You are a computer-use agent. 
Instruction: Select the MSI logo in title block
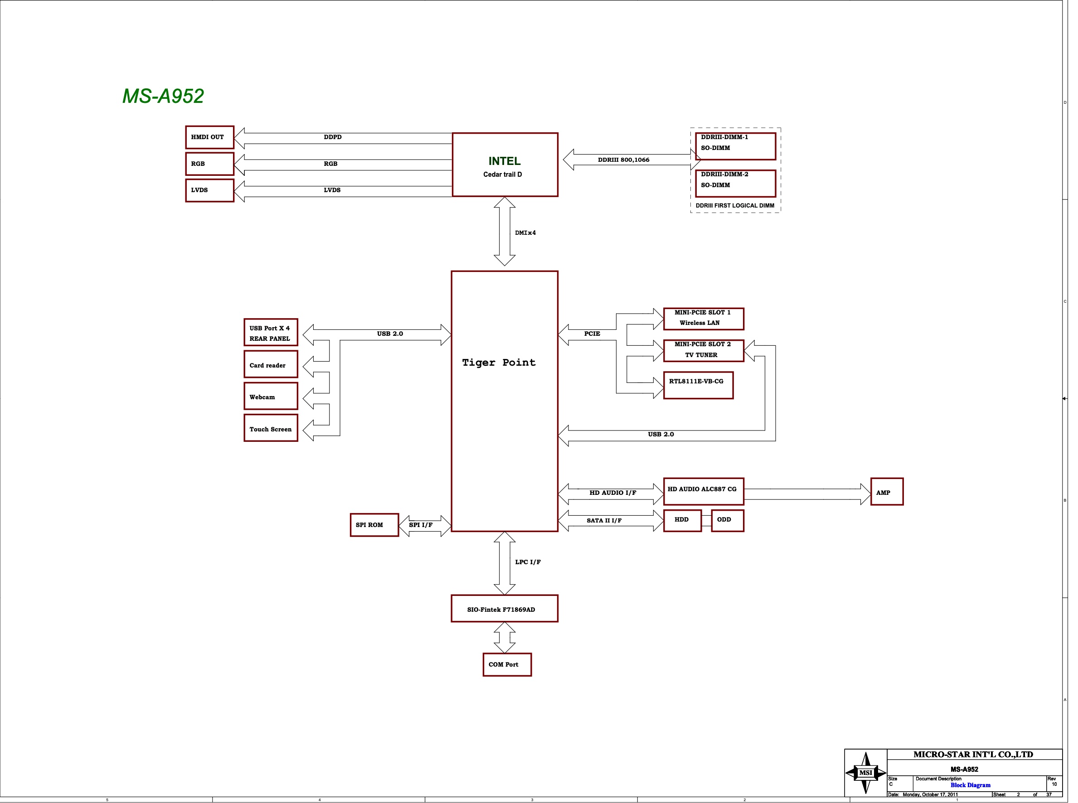(x=866, y=773)
